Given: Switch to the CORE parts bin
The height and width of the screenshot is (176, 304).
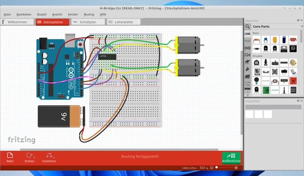Looking at the screenshot, I should 247,34.
